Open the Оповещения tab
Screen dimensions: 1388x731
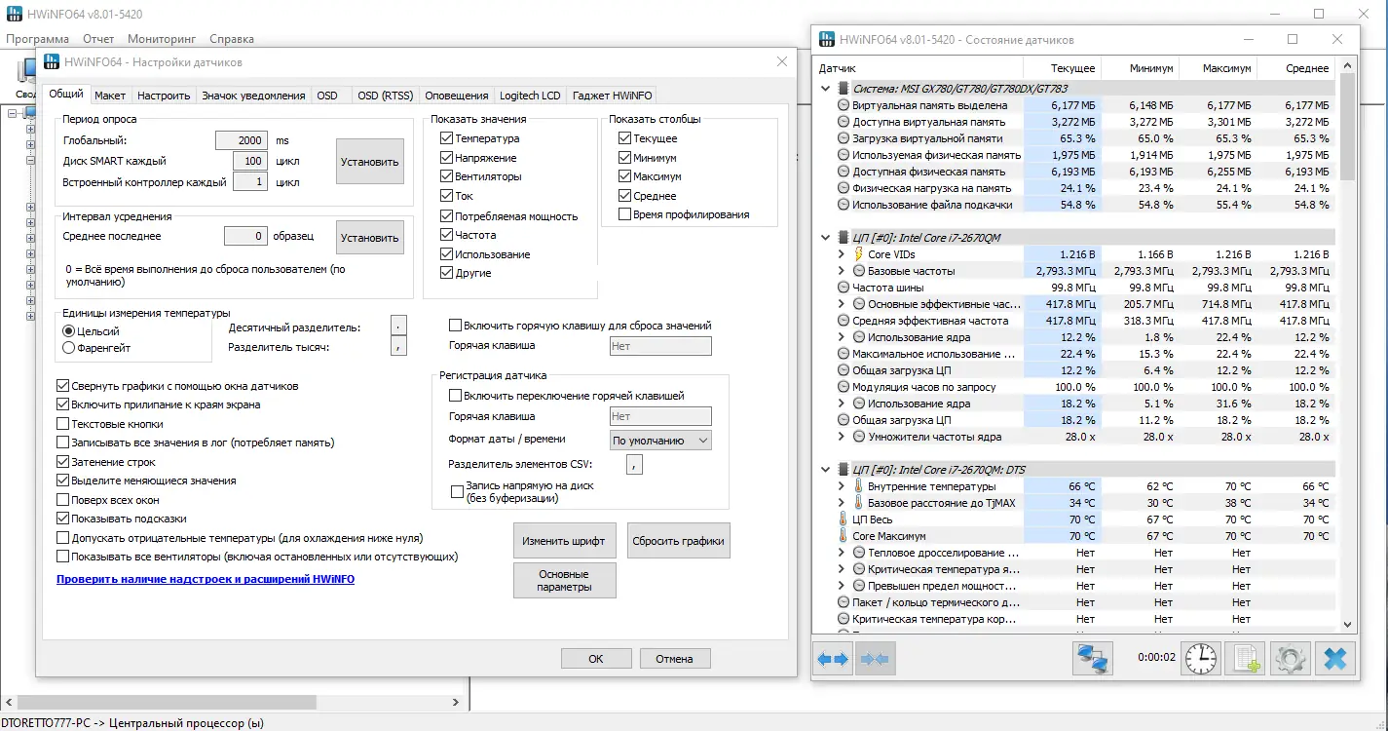457,96
